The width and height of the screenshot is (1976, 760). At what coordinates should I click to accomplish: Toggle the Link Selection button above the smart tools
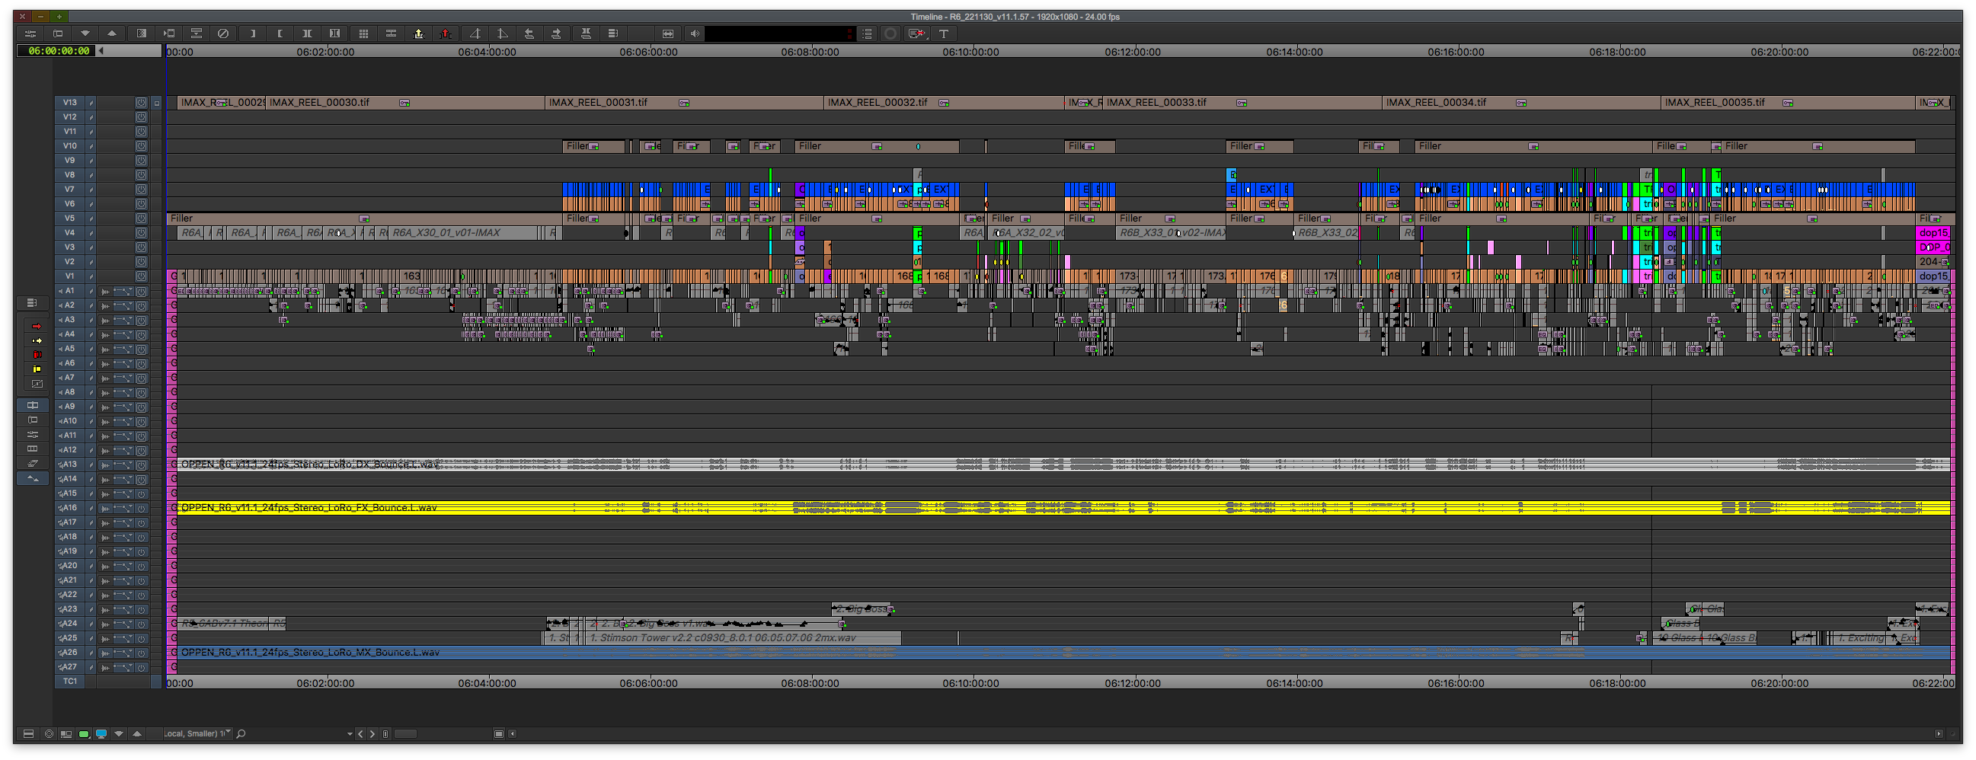[31, 303]
